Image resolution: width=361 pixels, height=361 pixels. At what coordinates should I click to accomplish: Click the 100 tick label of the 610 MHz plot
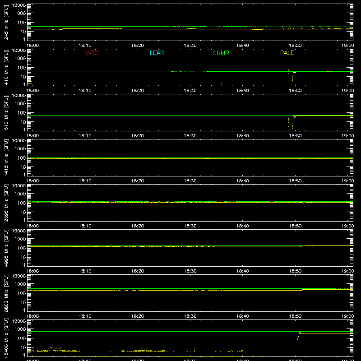tap(22, 113)
